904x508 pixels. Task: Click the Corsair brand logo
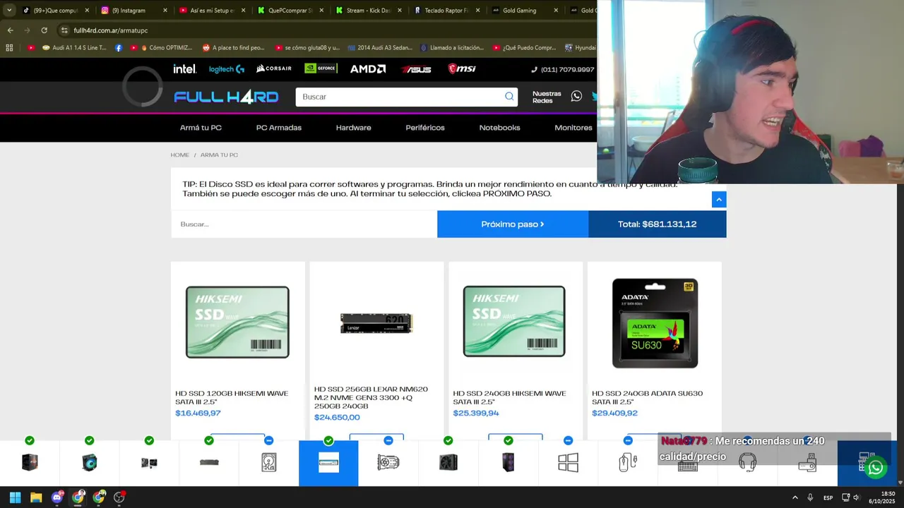pos(274,68)
